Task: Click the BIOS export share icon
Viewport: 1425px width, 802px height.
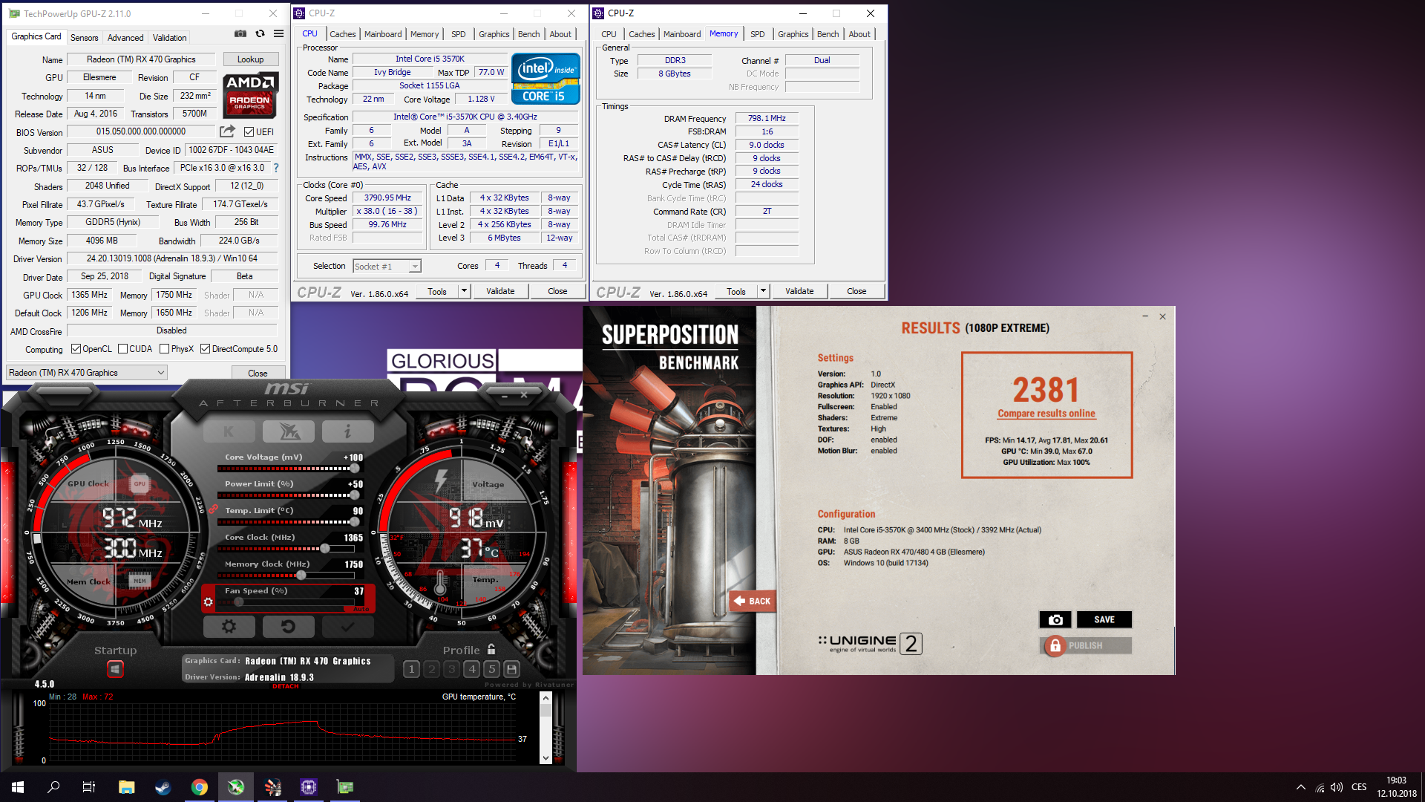Action: [227, 131]
